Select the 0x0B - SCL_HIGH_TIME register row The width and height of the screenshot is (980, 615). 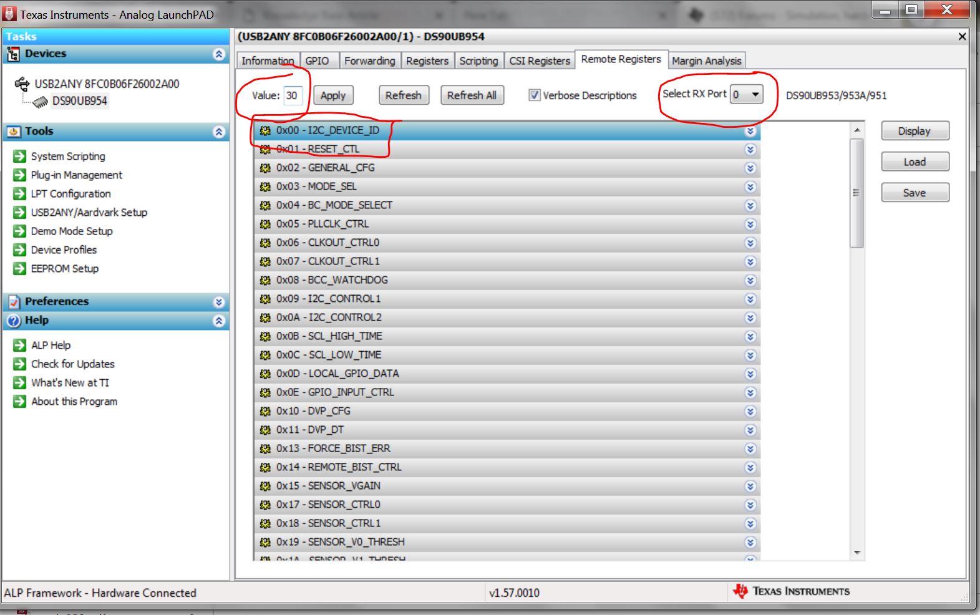(508, 336)
